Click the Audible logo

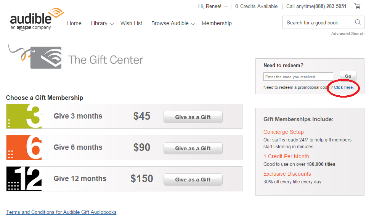point(37,19)
